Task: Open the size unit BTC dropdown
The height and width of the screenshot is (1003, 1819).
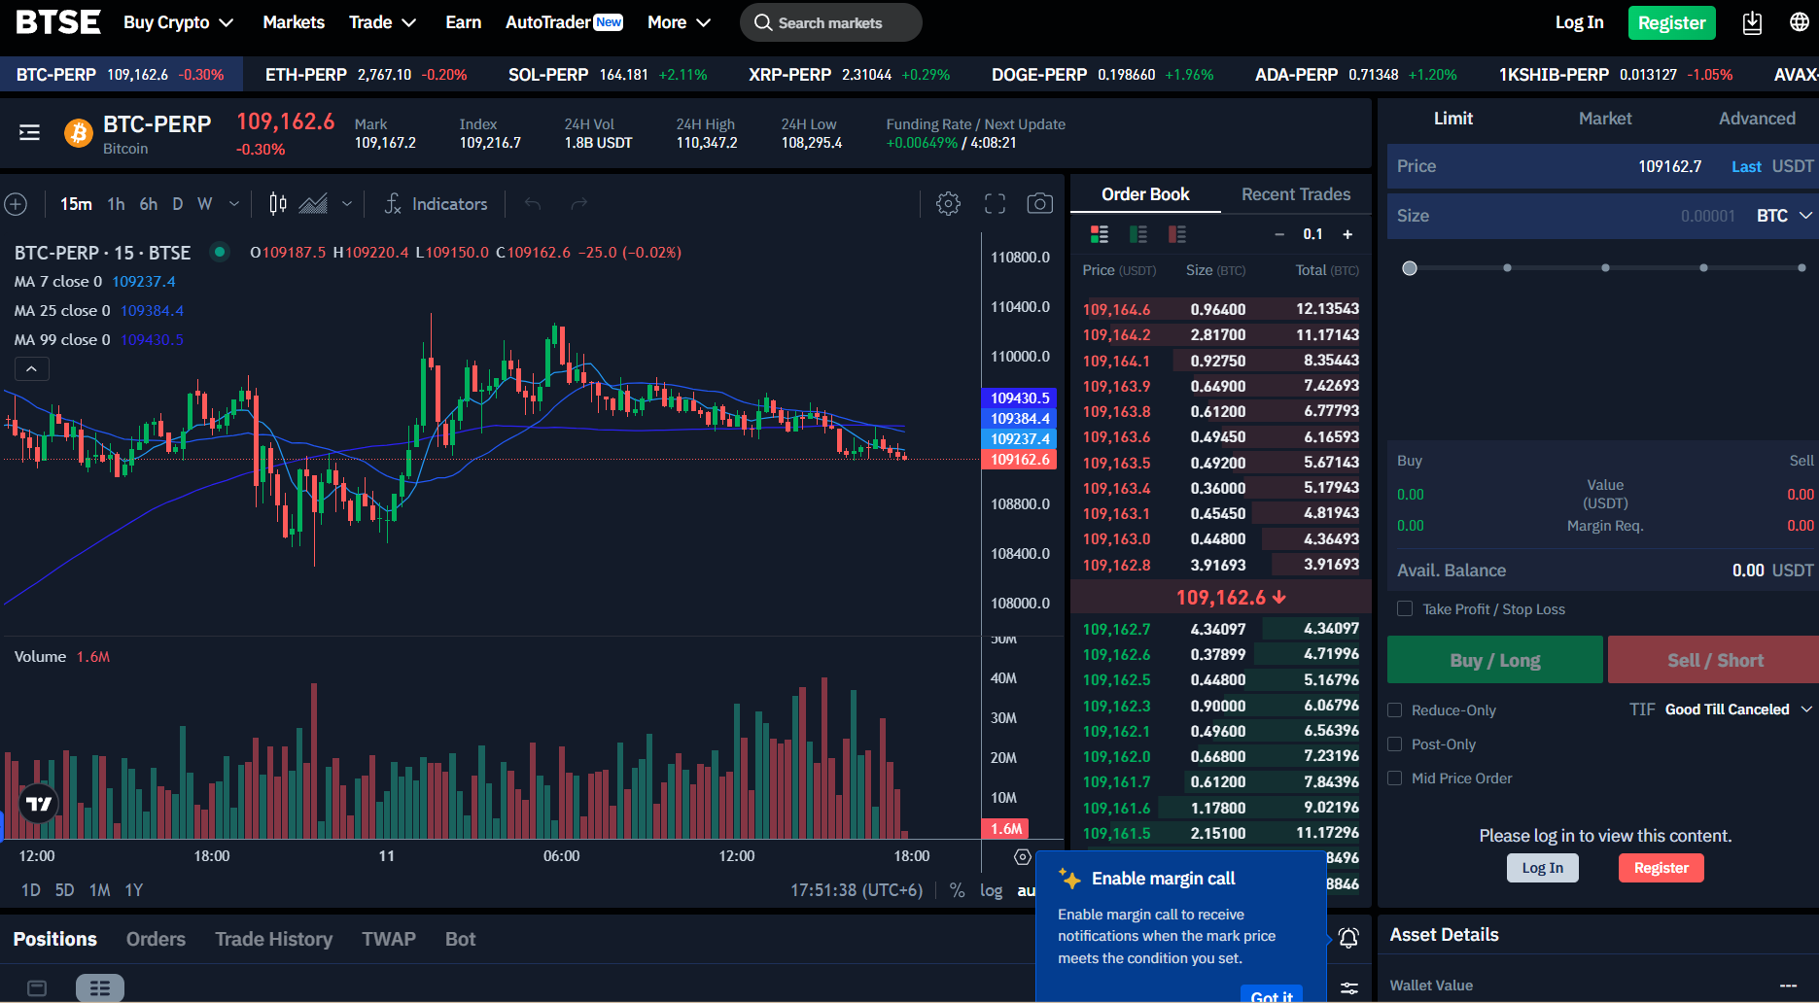Action: pyautogui.click(x=1785, y=216)
